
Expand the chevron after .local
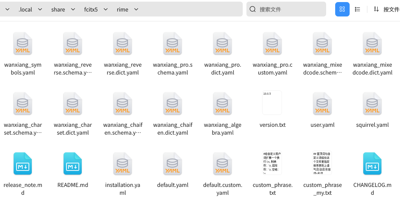(x=40, y=9)
